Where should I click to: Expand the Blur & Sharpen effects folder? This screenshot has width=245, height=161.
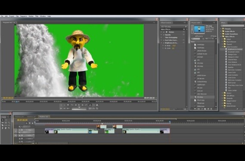(223, 42)
